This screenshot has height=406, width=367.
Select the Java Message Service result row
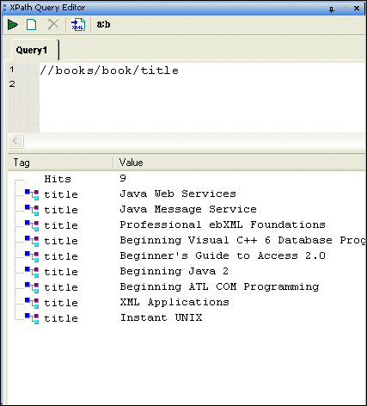pyautogui.click(x=187, y=210)
